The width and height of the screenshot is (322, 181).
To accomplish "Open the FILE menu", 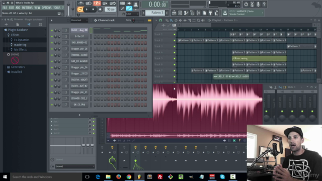I will [5, 8].
